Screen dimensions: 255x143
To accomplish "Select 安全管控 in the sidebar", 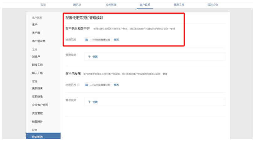I will 37,113.
